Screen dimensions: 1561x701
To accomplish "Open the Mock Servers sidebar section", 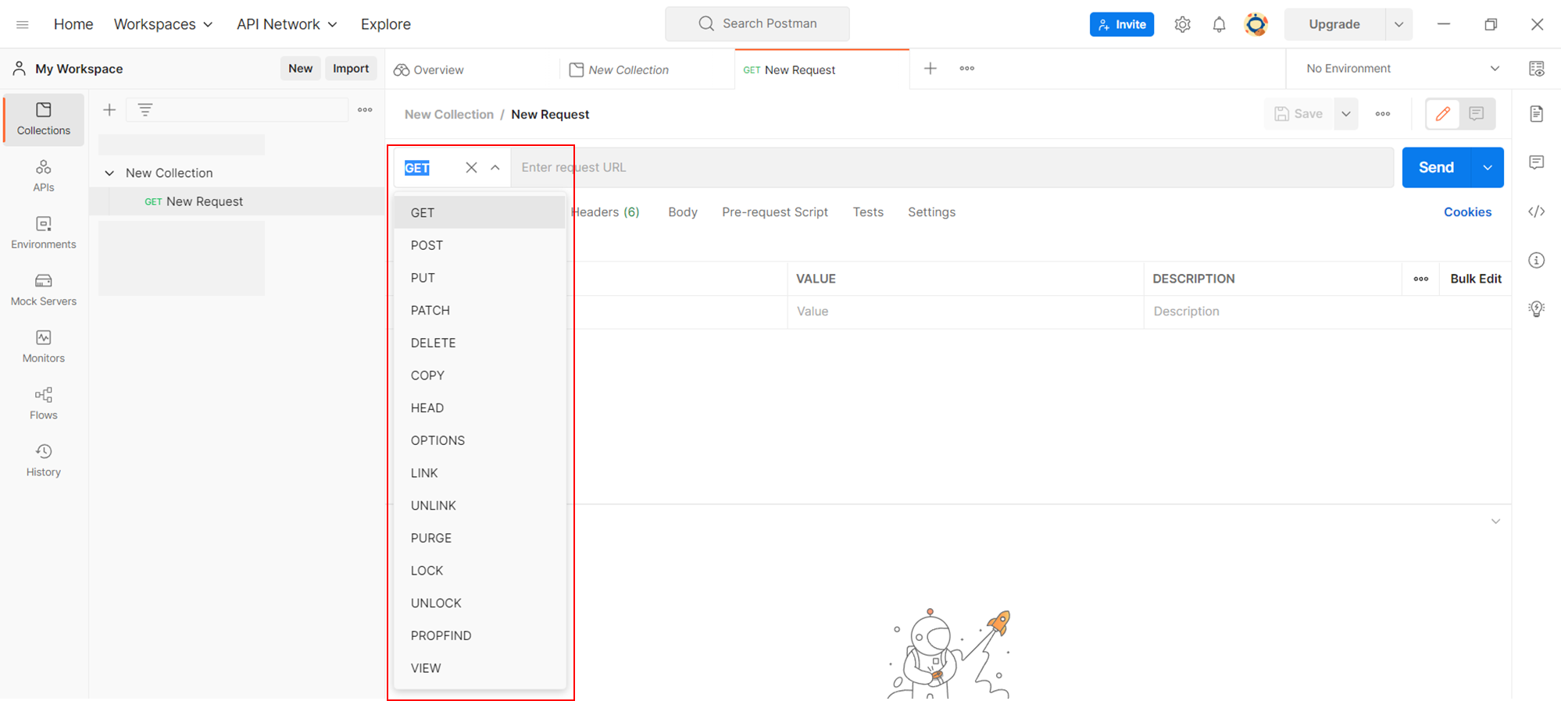I will [x=44, y=290].
